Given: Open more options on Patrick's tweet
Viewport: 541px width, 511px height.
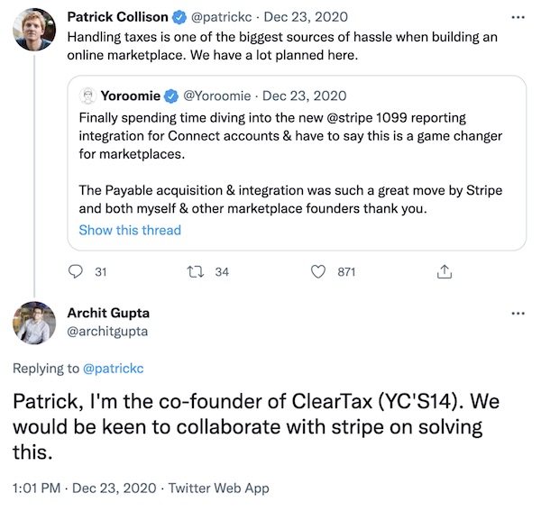Looking at the screenshot, I should 516,17.
